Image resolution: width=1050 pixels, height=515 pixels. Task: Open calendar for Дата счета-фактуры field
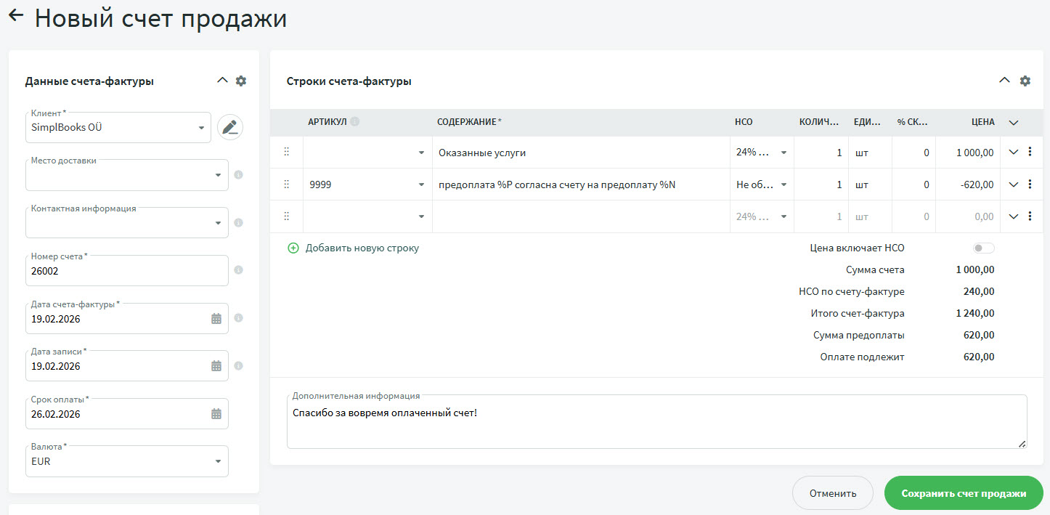(216, 318)
